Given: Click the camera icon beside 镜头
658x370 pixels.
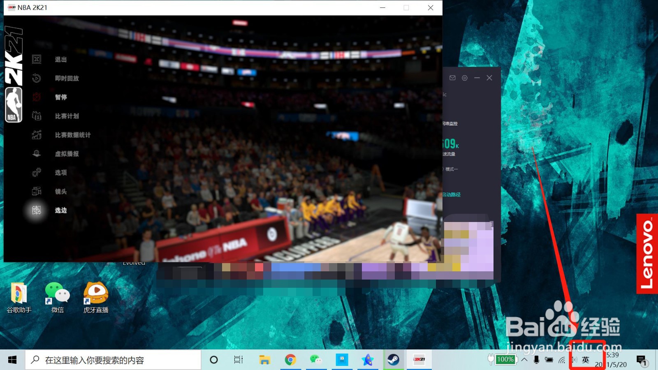Looking at the screenshot, I should [x=37, y=191].
